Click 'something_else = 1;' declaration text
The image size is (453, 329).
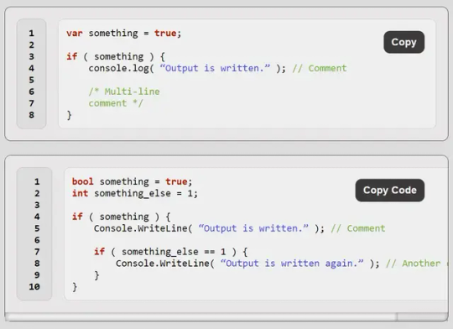[x=146, y=193]
